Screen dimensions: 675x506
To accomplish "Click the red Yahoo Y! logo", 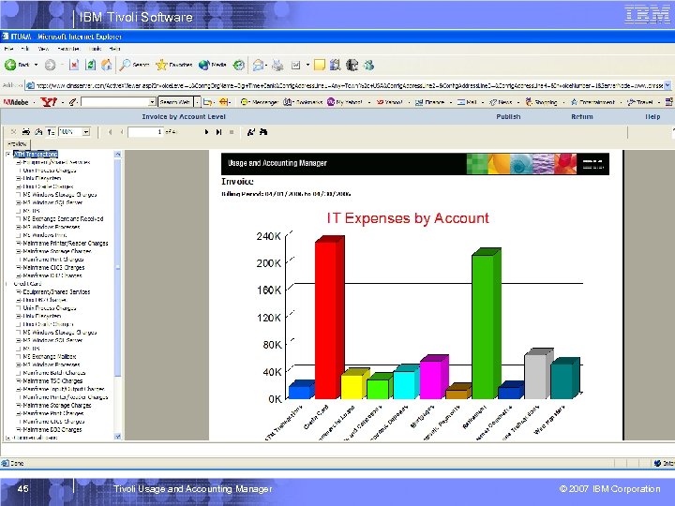I will click(x=49, y=102).
